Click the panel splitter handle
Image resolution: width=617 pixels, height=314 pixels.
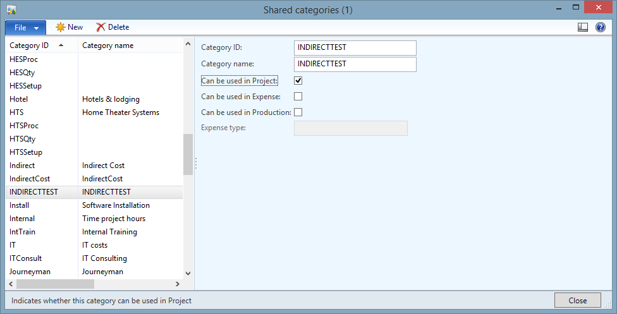[196, 164]
